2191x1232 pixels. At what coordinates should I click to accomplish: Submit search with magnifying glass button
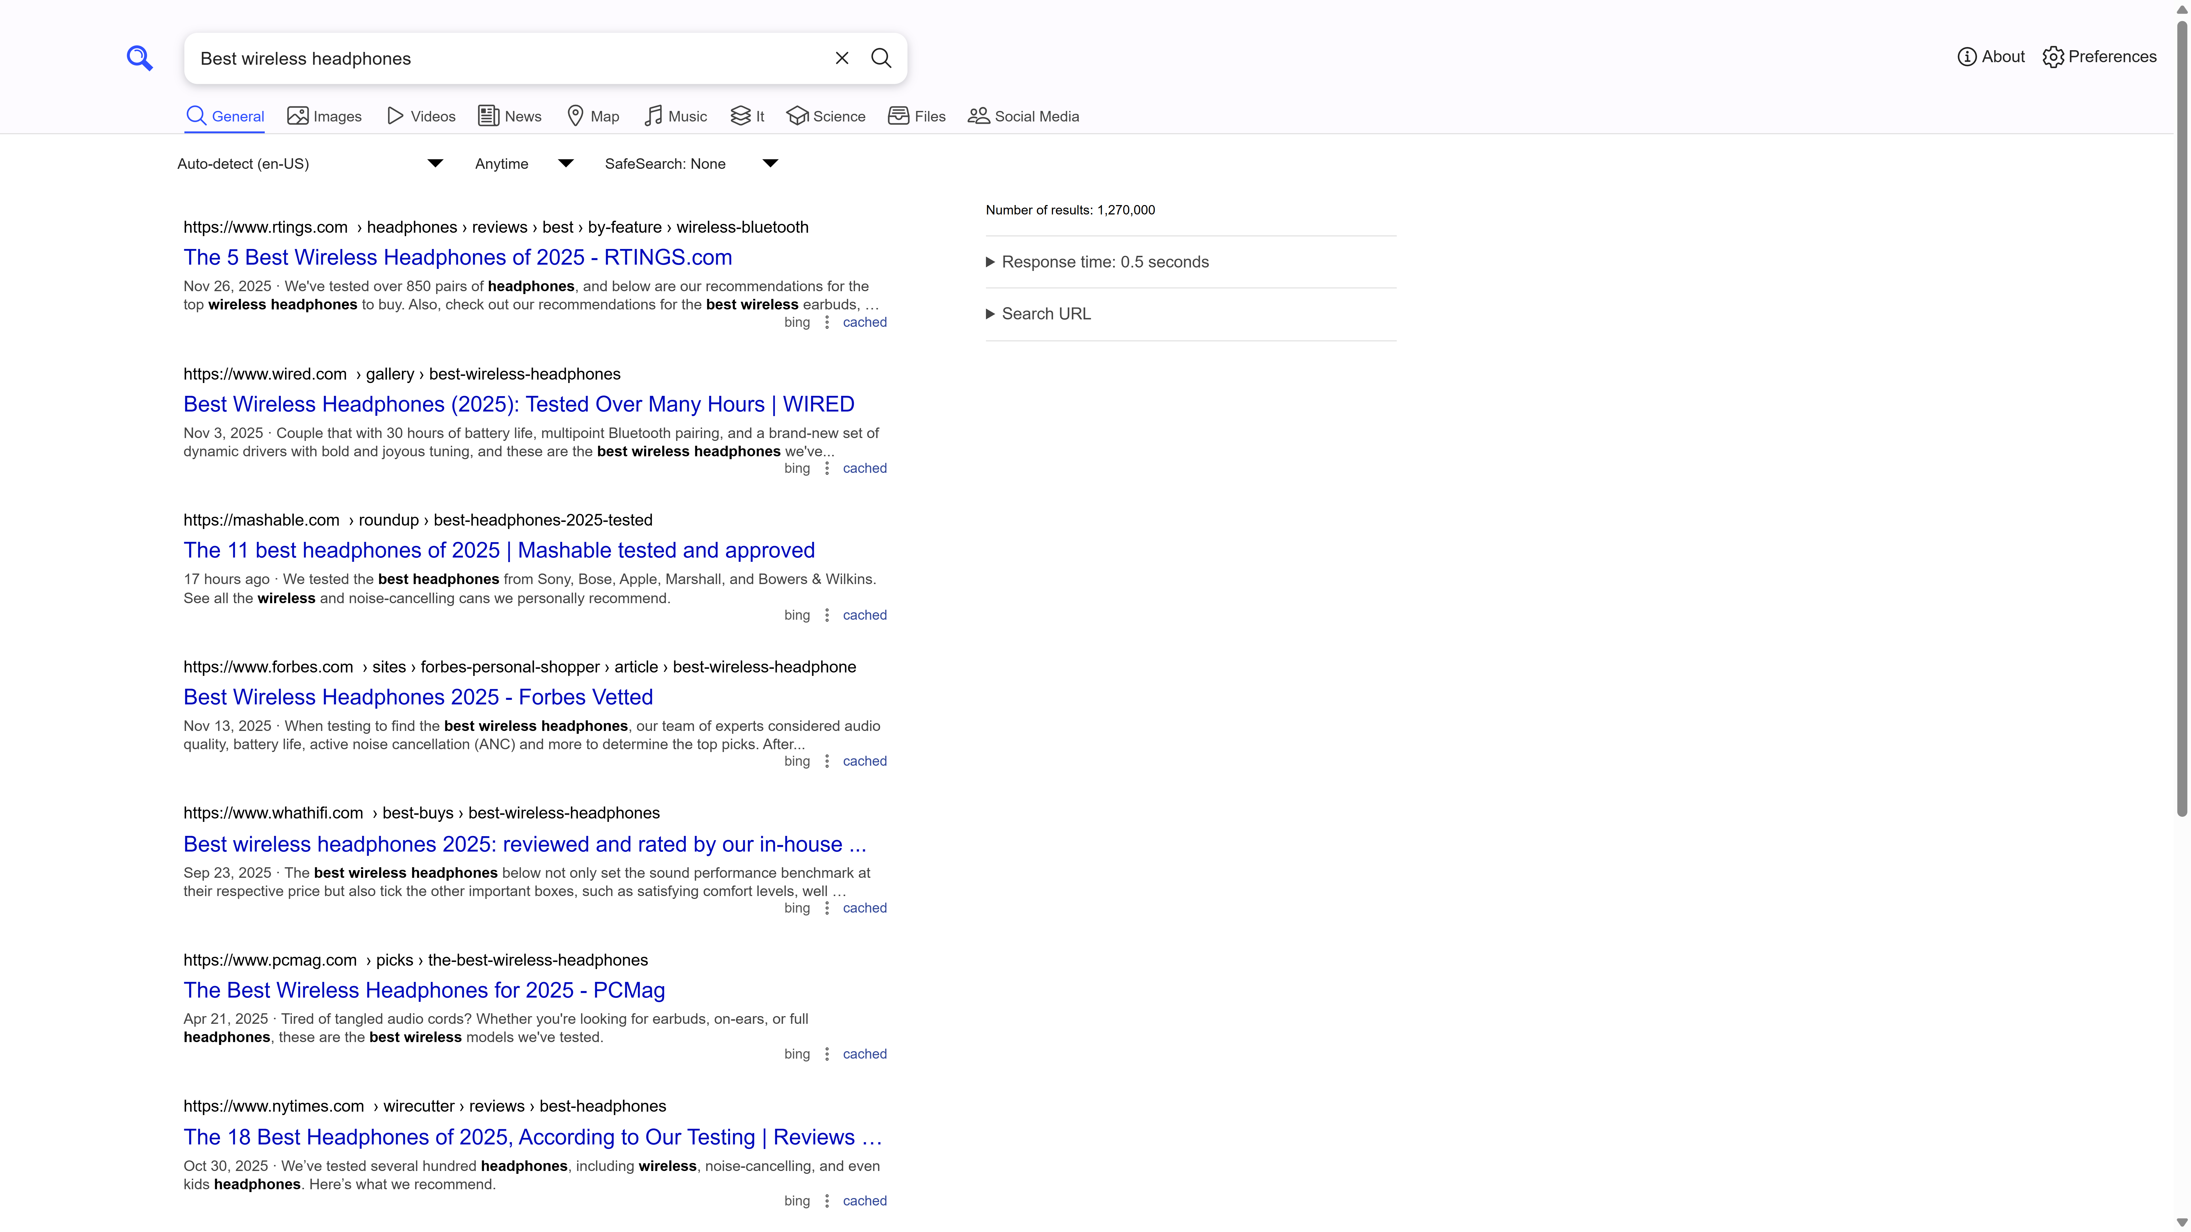coord(881,58)
